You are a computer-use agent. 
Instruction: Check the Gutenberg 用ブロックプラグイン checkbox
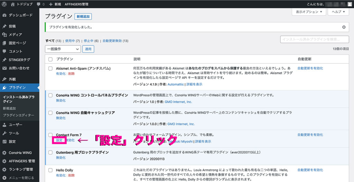[x=50, y=152]
